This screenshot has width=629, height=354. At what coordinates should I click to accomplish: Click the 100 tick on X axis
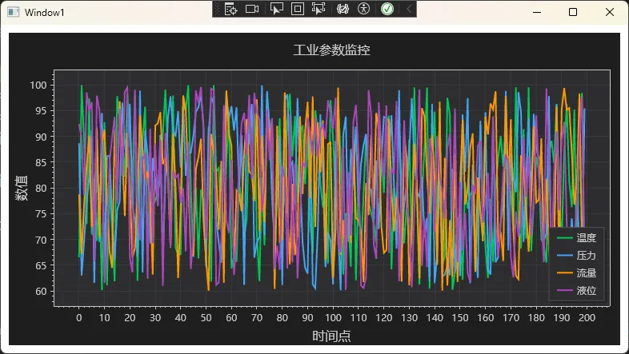click(332, 318)
